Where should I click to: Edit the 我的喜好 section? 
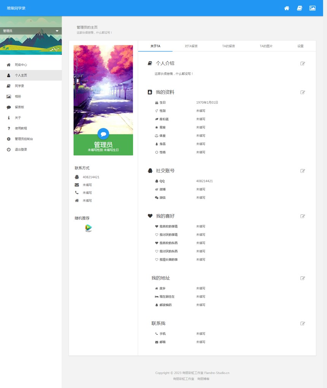(303, 216)
